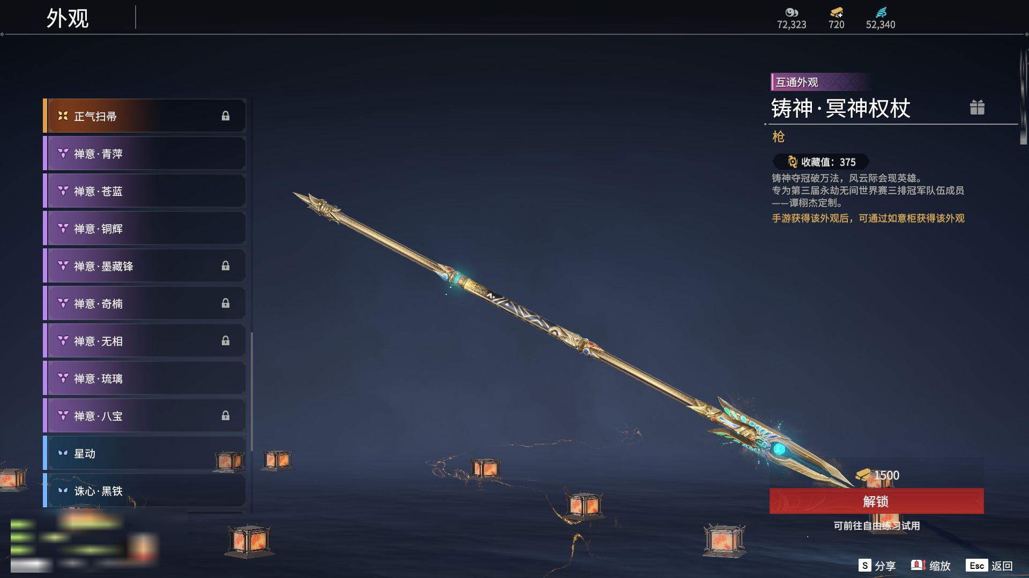Select the 禅意·苍蓝 skin entry

coord(145,191)
